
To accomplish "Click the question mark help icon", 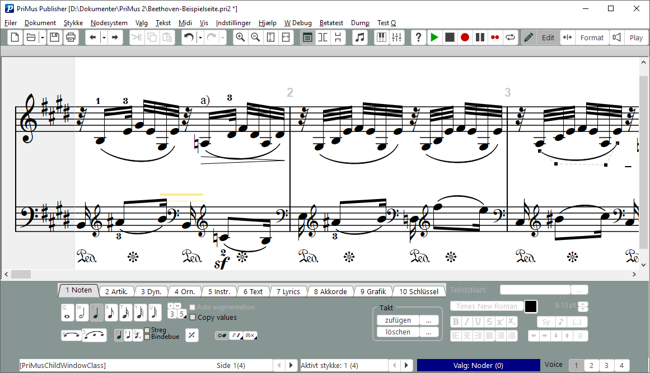I will tap(418, 37).
